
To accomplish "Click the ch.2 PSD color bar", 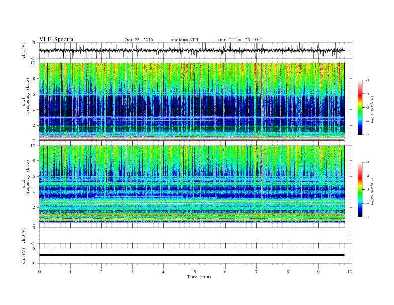I will pos(360,190).
